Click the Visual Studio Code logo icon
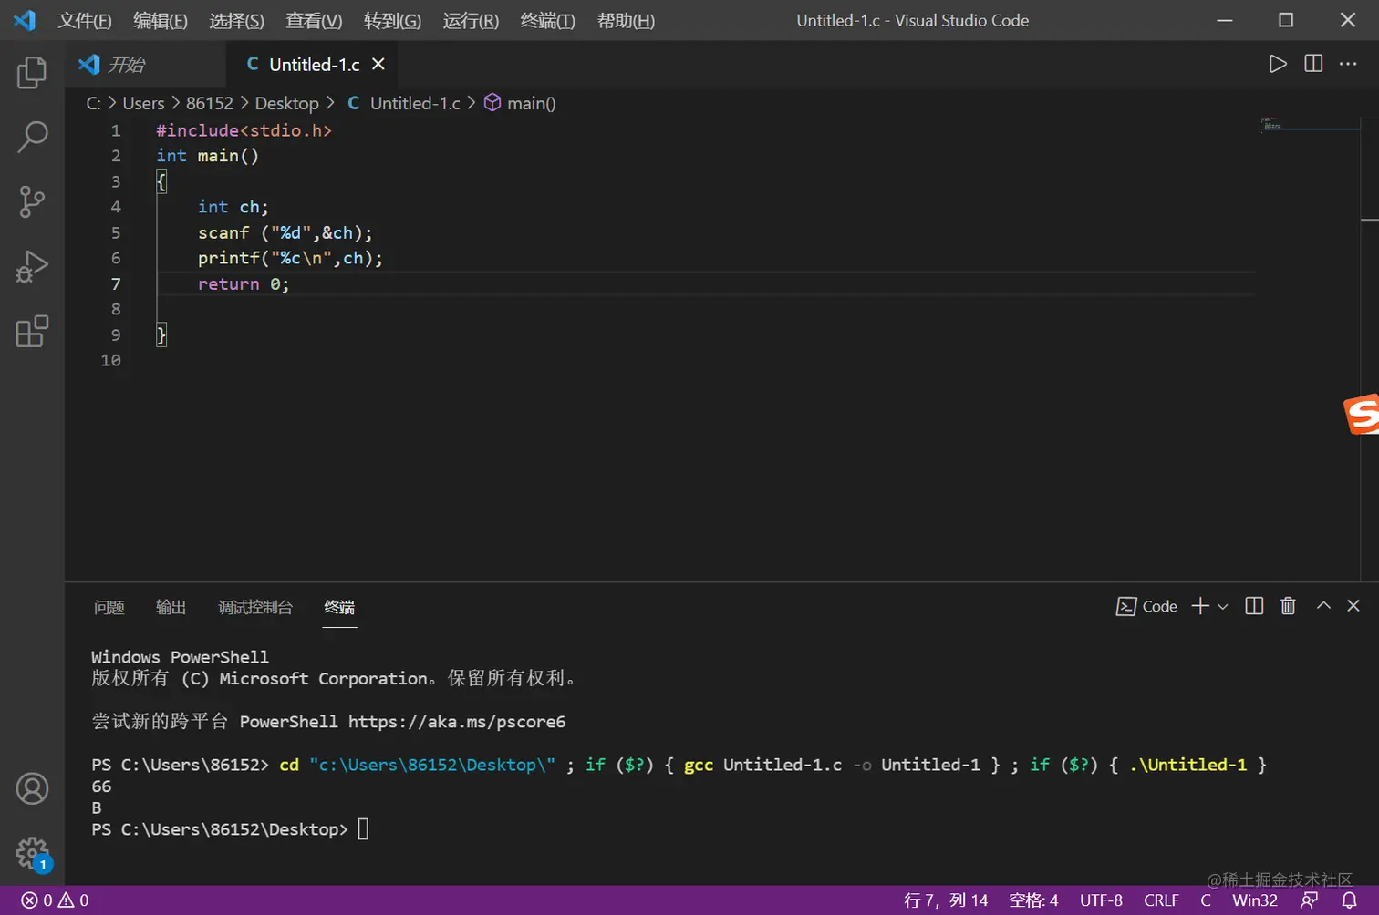The height and width of the screenshot is (915, 1379). 25,20
